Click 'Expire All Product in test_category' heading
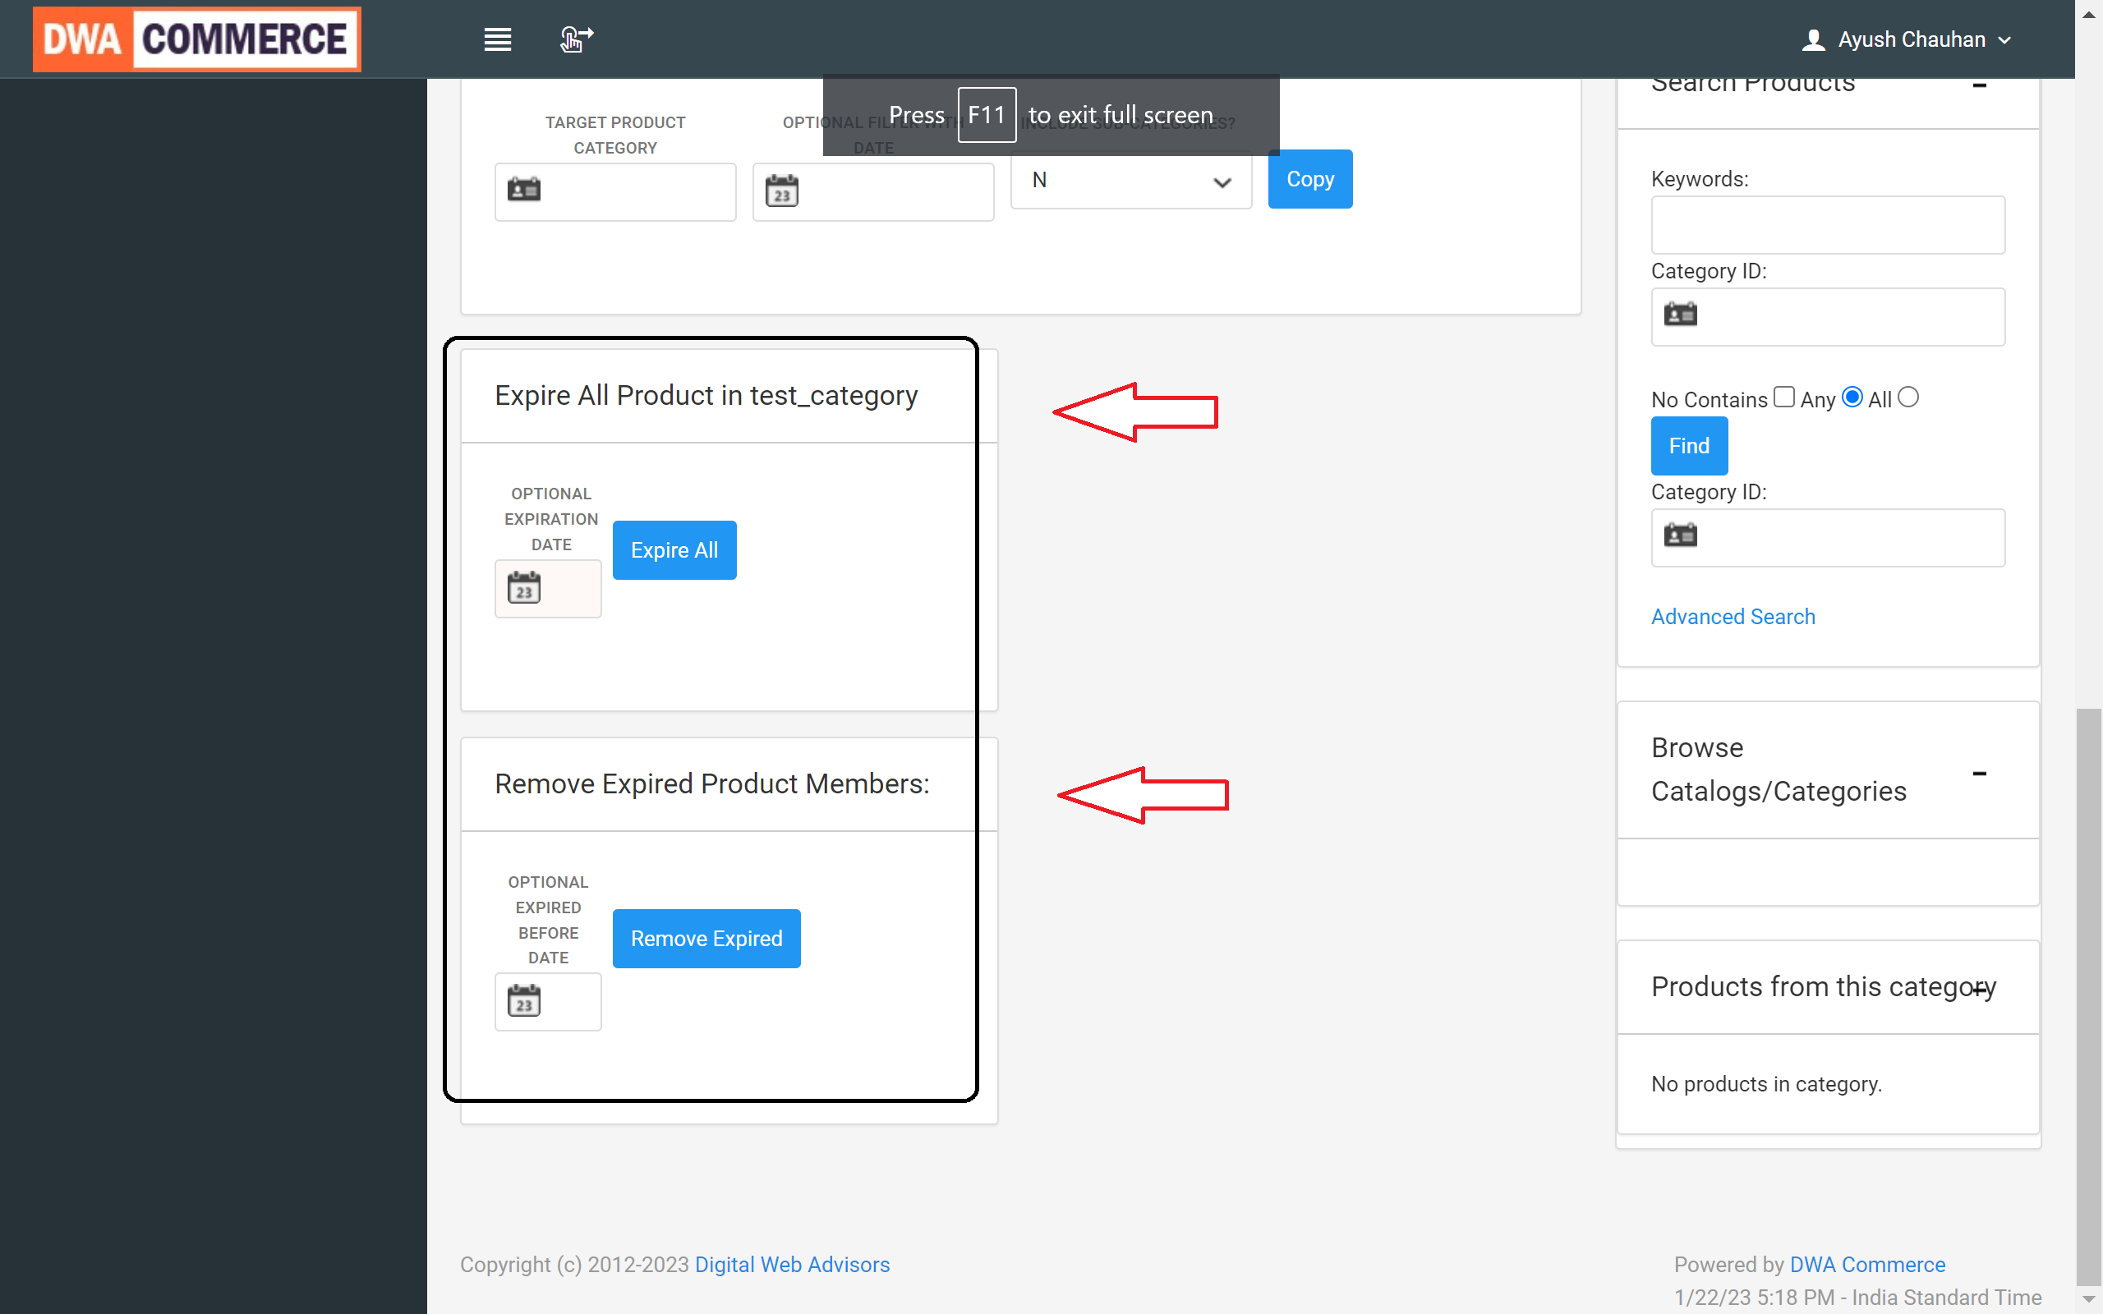This screenshot has width=2103, height=1314. pyautogui.click(x=706, y=395)
